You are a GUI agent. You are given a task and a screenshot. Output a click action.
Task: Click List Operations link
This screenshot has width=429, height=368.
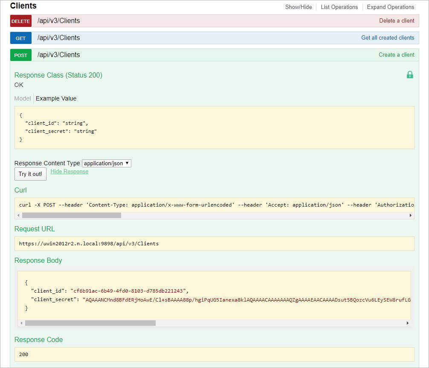coord(339,7)
